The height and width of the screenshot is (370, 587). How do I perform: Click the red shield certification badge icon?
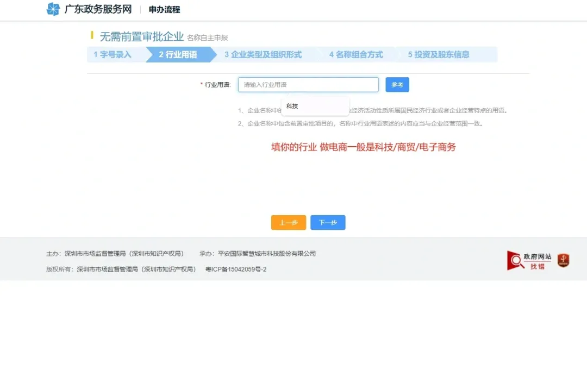pos(563,260)
